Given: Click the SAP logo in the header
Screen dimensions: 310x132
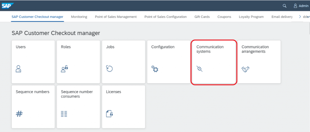Looking at the screenshot, I should 8,6.
